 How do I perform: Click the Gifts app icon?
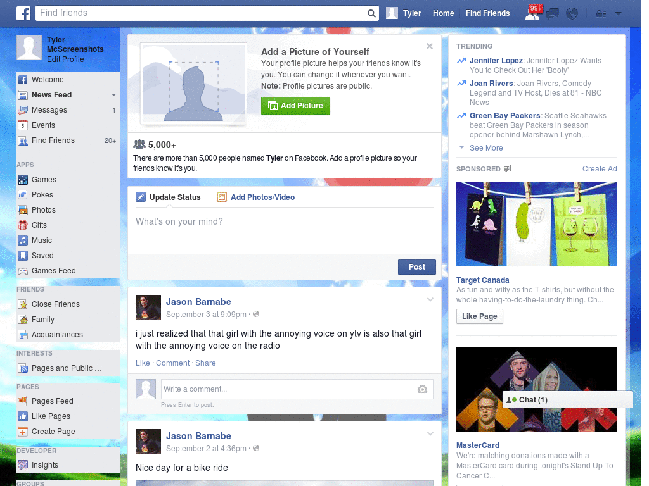tap(23, 225)
